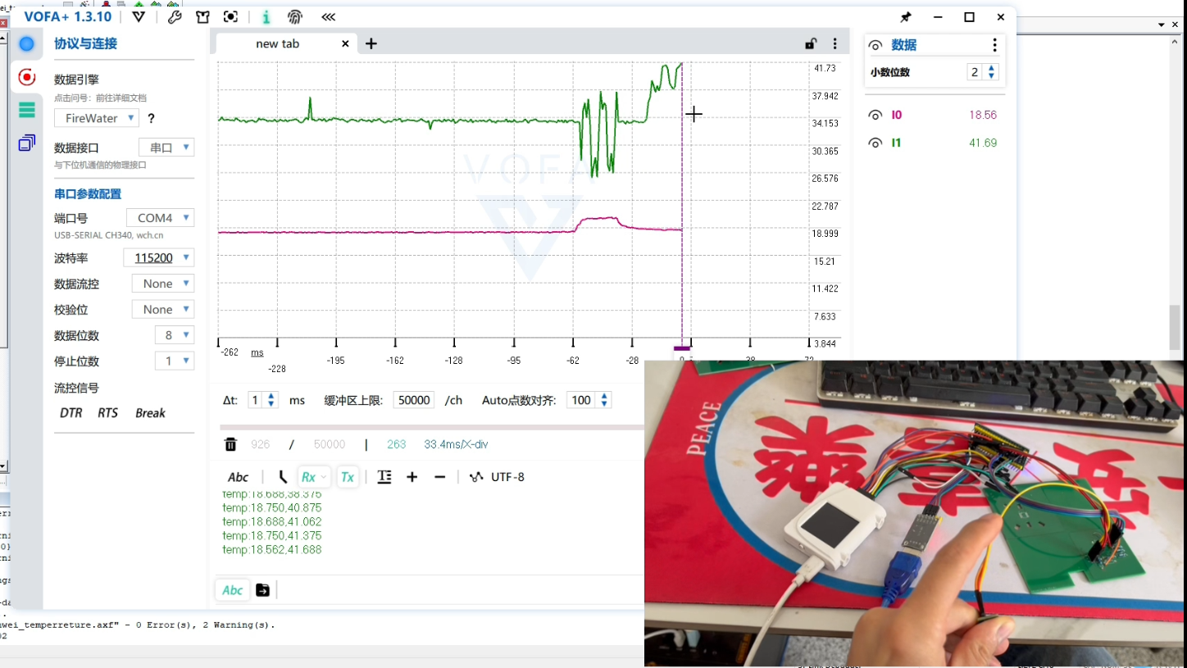Open the COM4 port number dropdown

[161, 218]
